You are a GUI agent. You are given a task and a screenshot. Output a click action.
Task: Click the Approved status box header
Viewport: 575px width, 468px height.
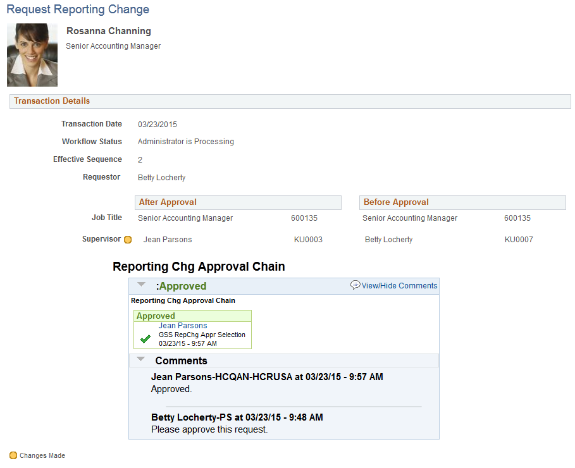pyautogui.click(x=192, y=316)
